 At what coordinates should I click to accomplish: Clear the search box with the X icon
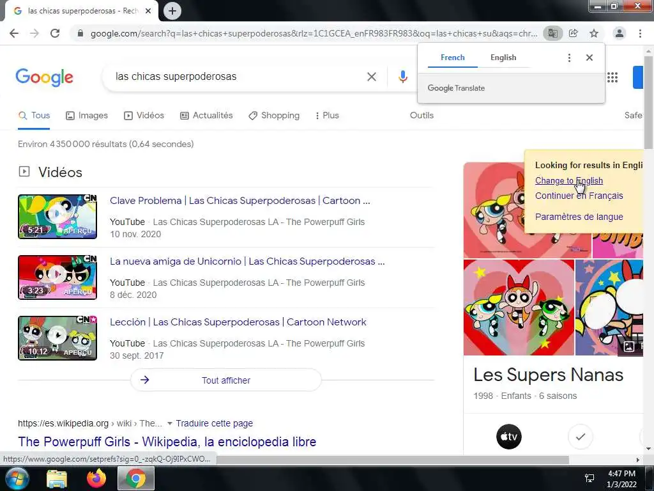point(371,77)
